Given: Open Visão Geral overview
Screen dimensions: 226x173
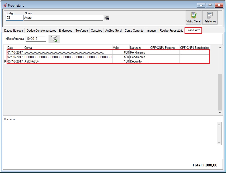Looking at the screenshot, I should pos(193,17).
